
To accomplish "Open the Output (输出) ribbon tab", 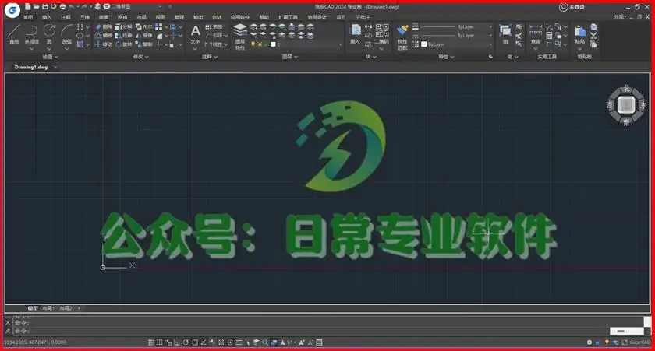I will (198, 17).
